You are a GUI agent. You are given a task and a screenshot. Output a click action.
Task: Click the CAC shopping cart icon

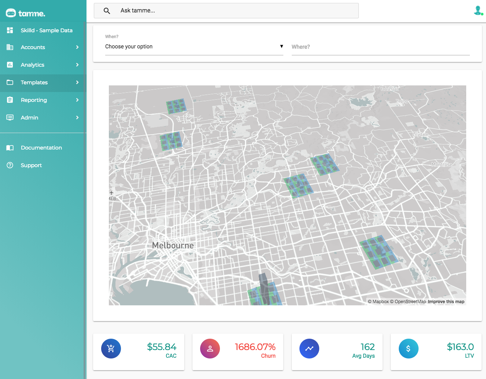(111, 349)
